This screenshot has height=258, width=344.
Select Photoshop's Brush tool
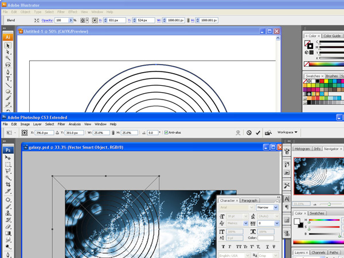point(8,206)
